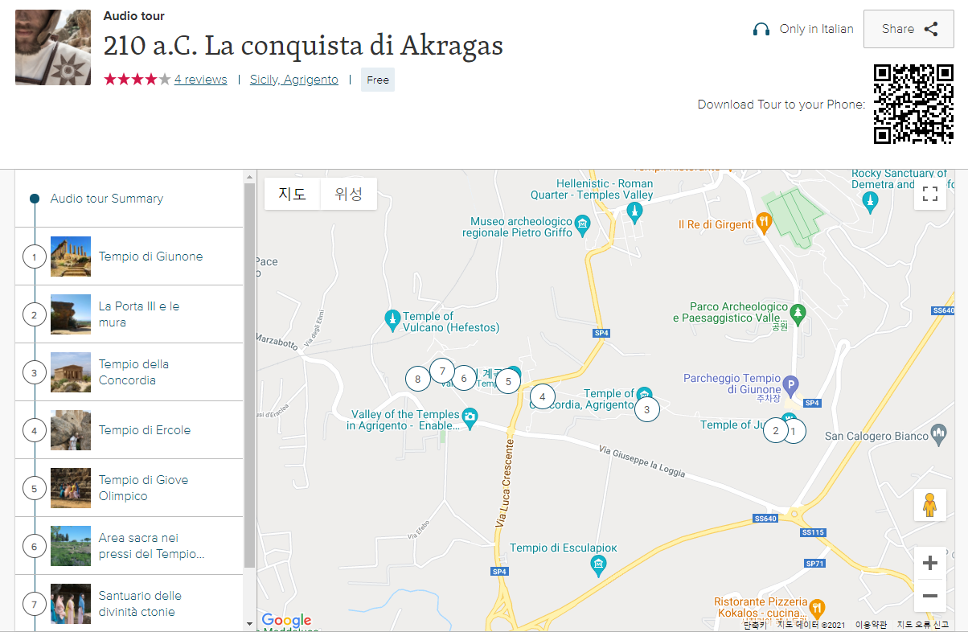
Task: Click the headphones audio language icon
Action: tap(761, 29)
